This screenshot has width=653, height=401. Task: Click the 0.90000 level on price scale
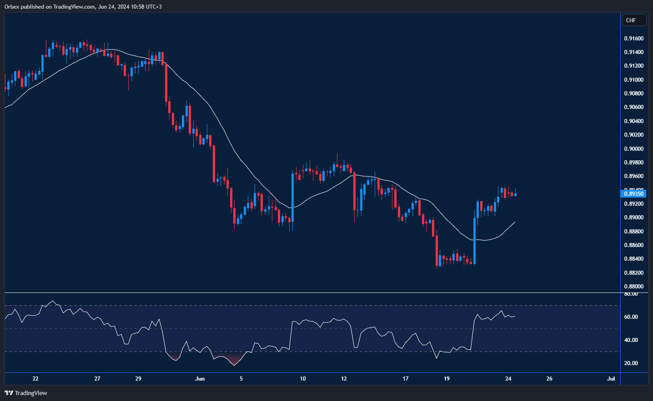point(633,149)
